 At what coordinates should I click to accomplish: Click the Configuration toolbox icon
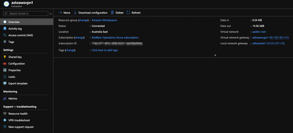5,64
